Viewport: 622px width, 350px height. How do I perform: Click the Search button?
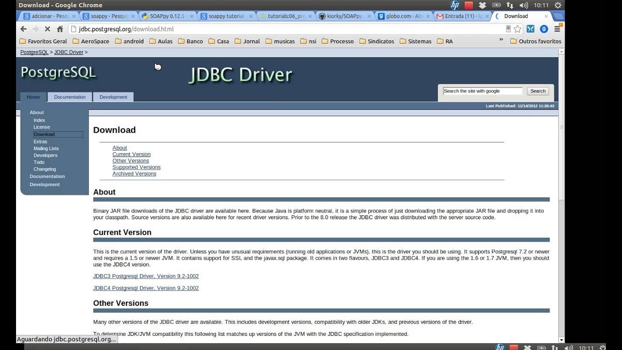[x=538, y=91]
